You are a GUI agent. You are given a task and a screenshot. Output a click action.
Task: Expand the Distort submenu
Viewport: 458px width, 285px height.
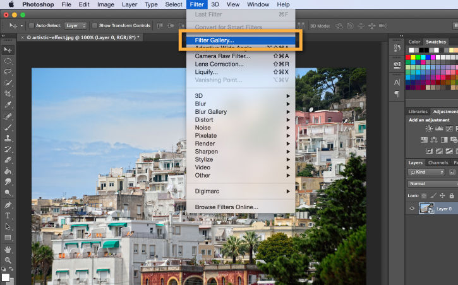(241, 119)
